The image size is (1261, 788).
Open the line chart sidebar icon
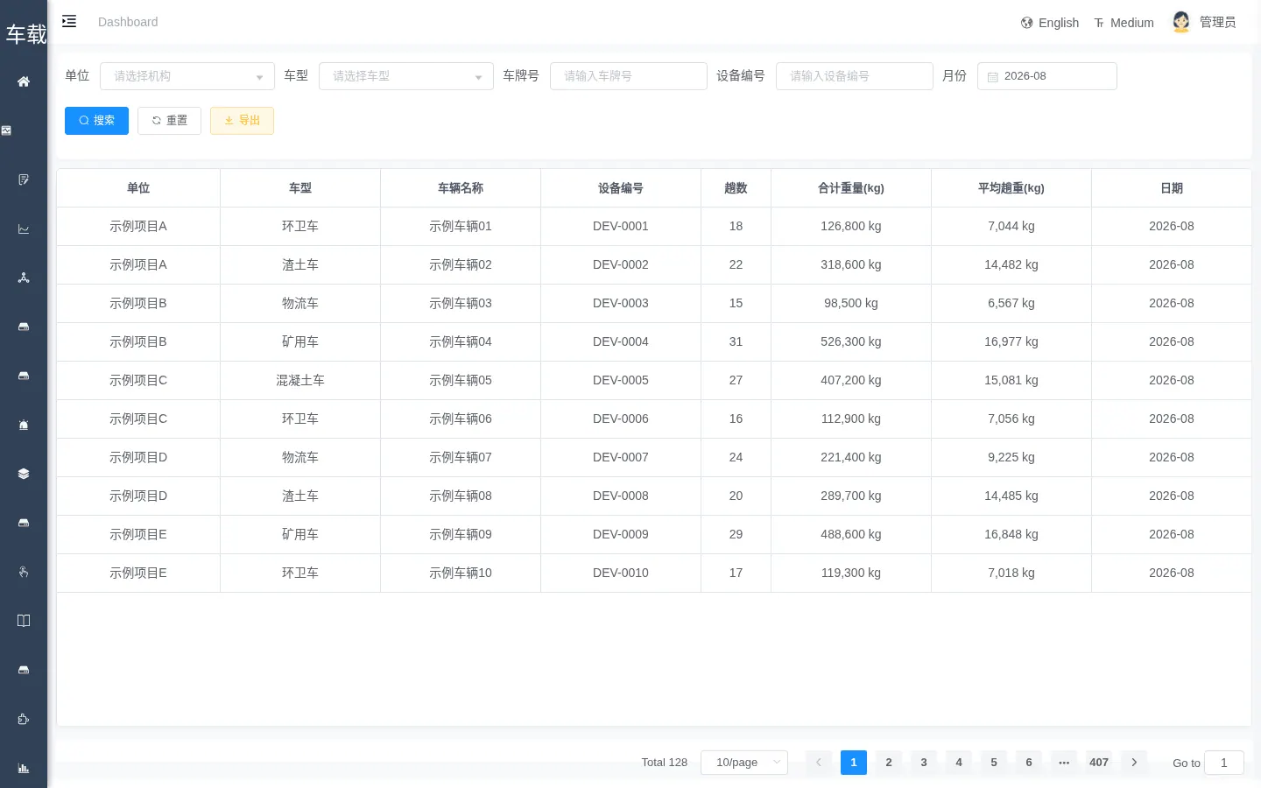pyautogui.click(x=24, y=229)
